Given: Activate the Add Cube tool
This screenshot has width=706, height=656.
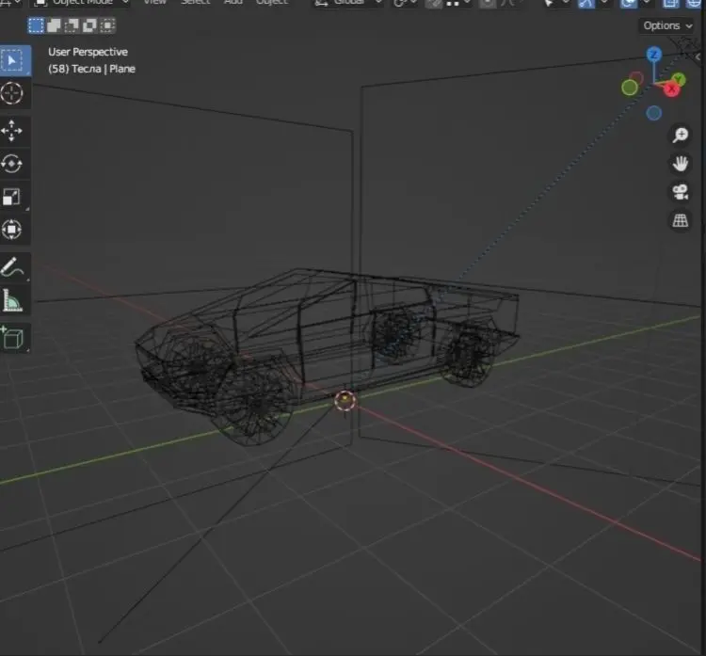Looking at the screenshot, I should (x=12, y=338).
